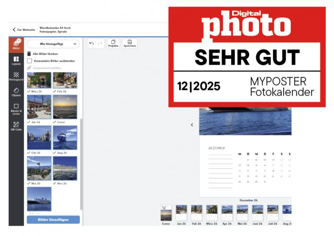Select the Jan 26 image thumbnail

click(x=39, y=107)
